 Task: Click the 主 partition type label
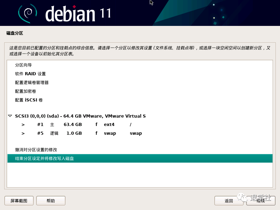tap(52, 125)
